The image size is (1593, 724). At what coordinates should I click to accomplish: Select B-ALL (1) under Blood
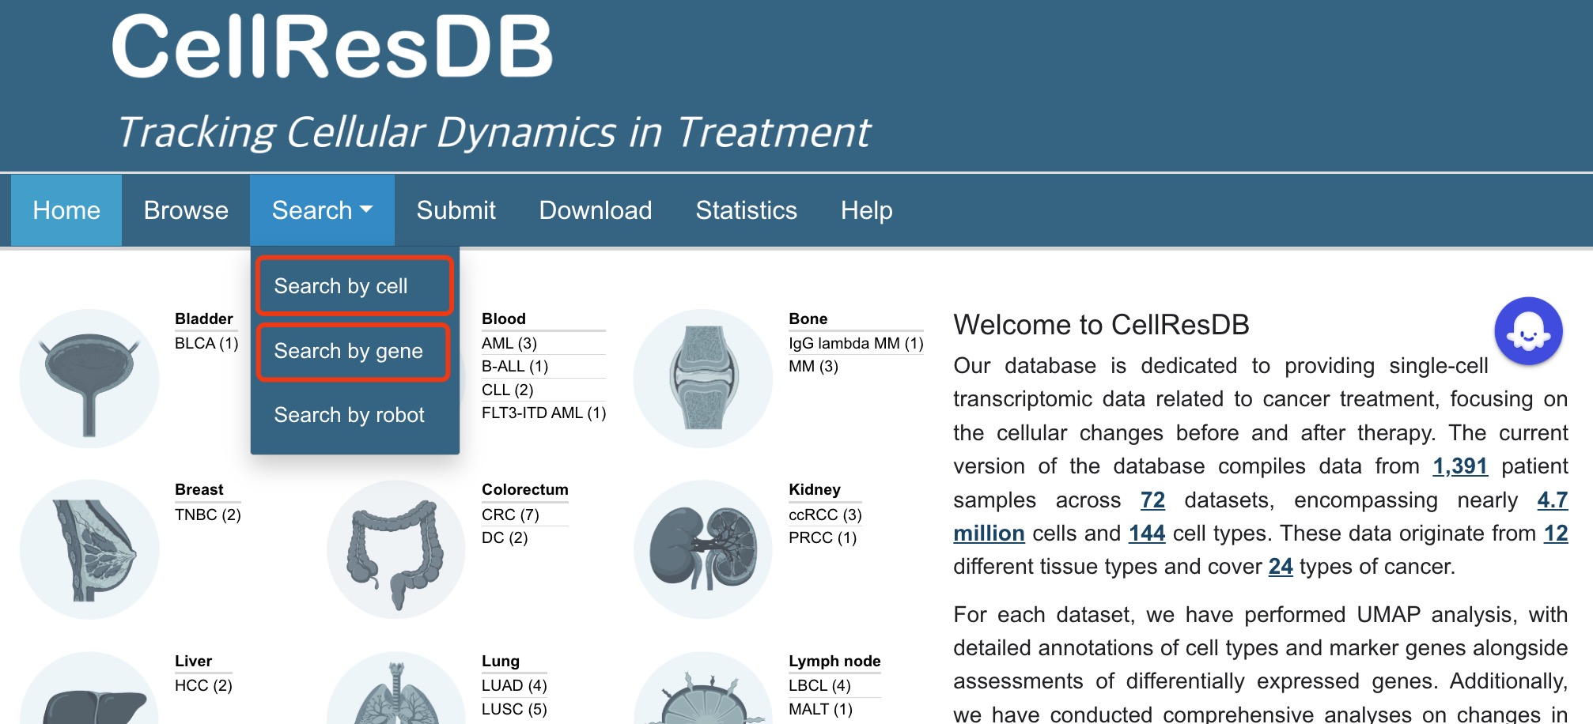coord(515,366)
